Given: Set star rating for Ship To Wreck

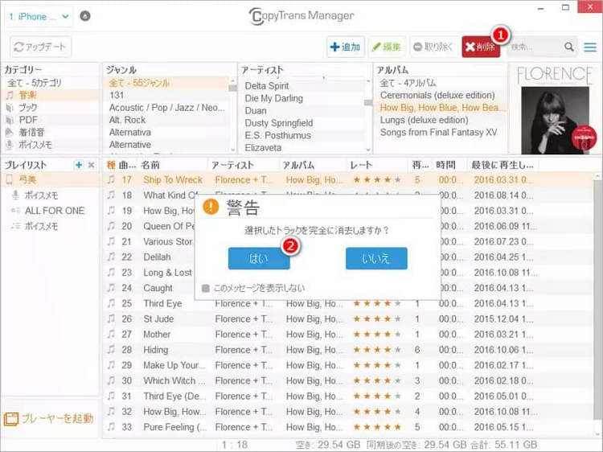Looking at the screenshot, I should coord(377,179).
